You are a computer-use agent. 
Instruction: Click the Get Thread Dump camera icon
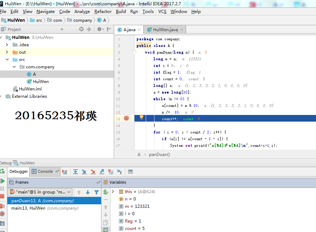pyautogui.click(x=2, y=223)
